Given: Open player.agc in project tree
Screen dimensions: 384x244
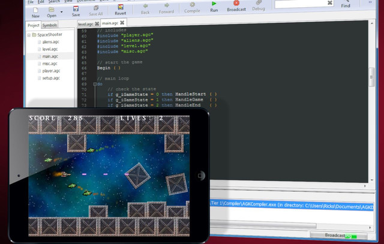Looking at the screenshot, I should [51, 71].
